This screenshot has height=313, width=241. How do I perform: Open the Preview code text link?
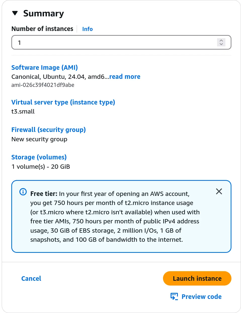tap(202, 297)
